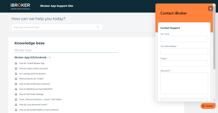218x113 pixels.
Task: Click book icon beside Close / Reverse Positions
Action: pyautogui.click(x=16, y=99)
